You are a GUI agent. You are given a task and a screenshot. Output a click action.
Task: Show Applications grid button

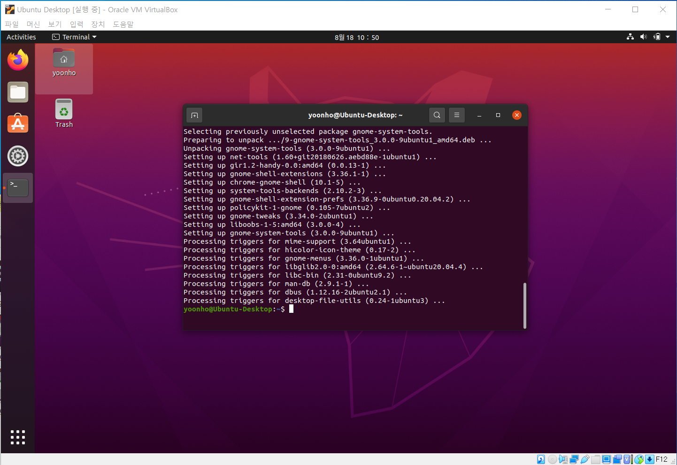tap(18, 437)
